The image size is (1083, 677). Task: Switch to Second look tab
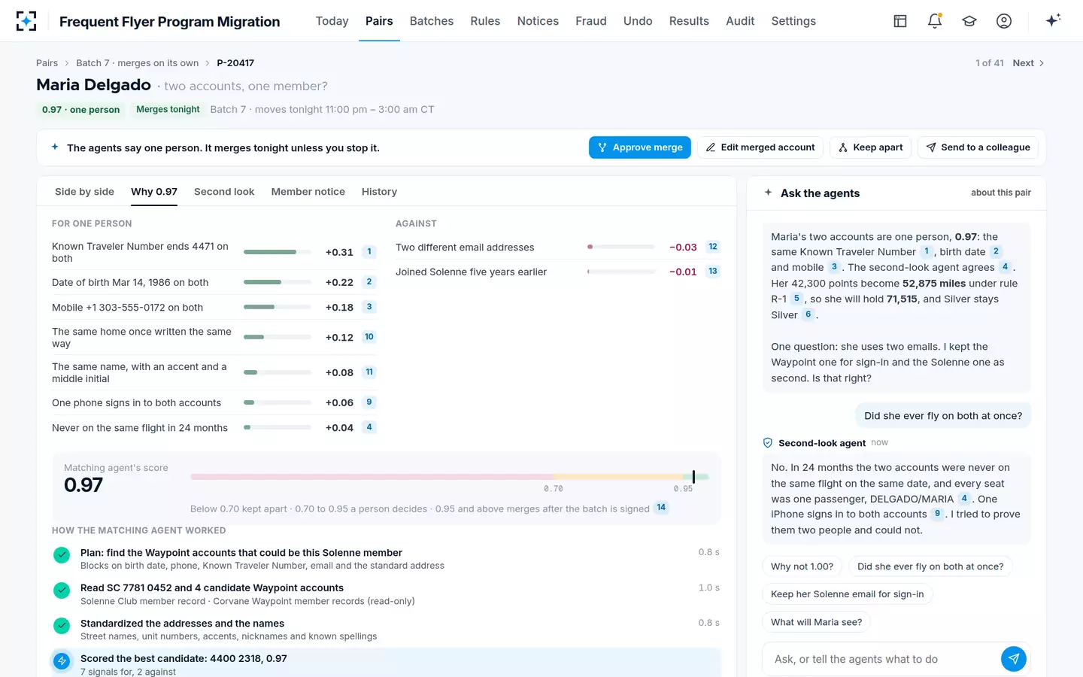pos(224,192)
